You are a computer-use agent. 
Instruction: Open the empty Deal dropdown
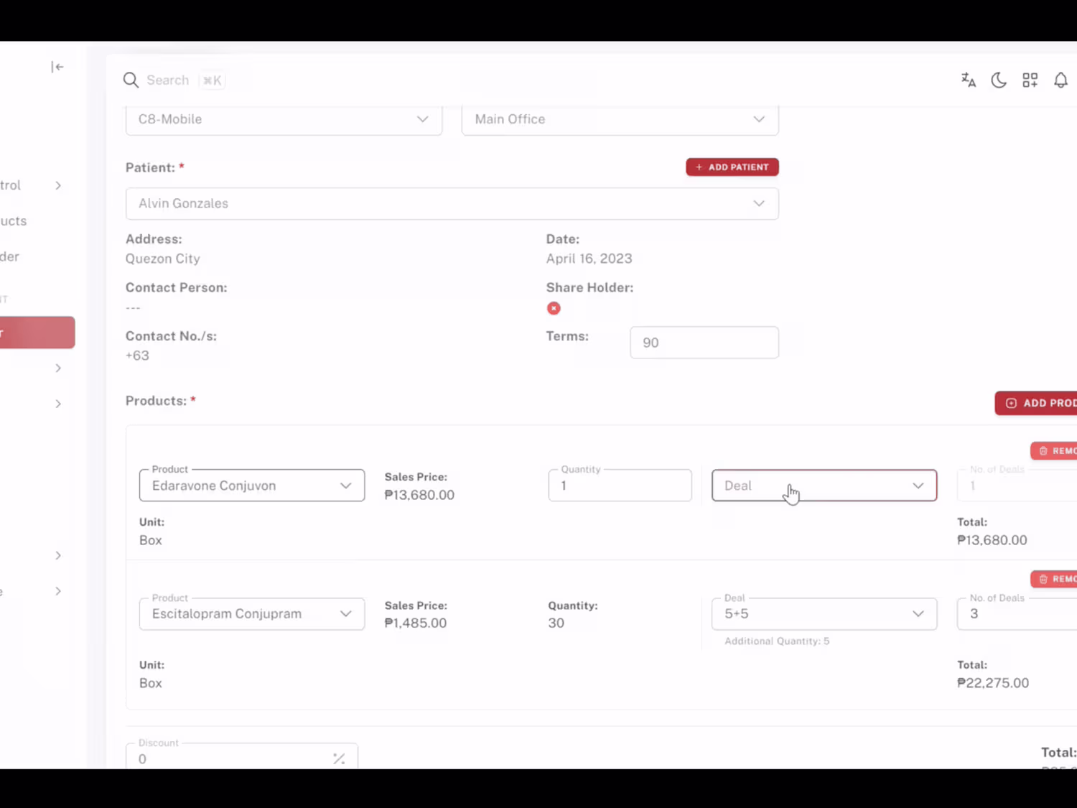824,486
